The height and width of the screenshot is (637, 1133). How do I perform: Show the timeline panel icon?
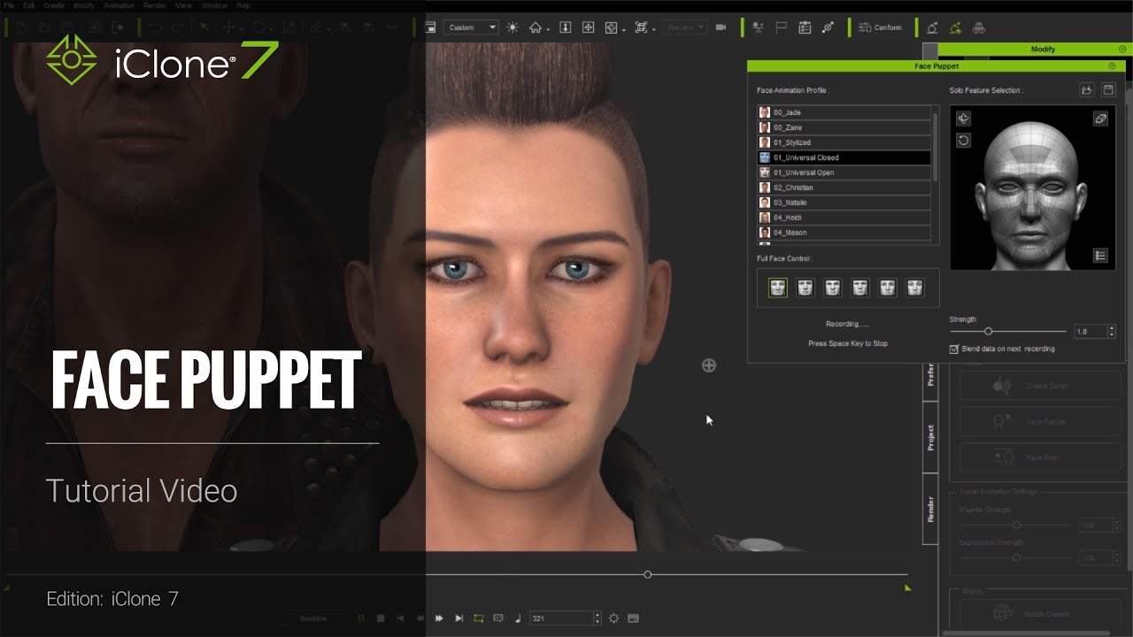coord(633,618)
